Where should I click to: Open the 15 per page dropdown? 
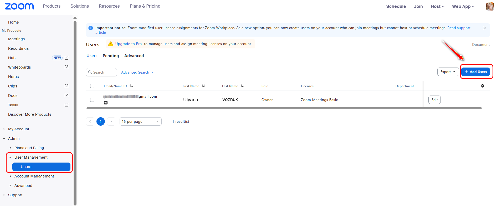pyautogui.click(x=140, y=121)
